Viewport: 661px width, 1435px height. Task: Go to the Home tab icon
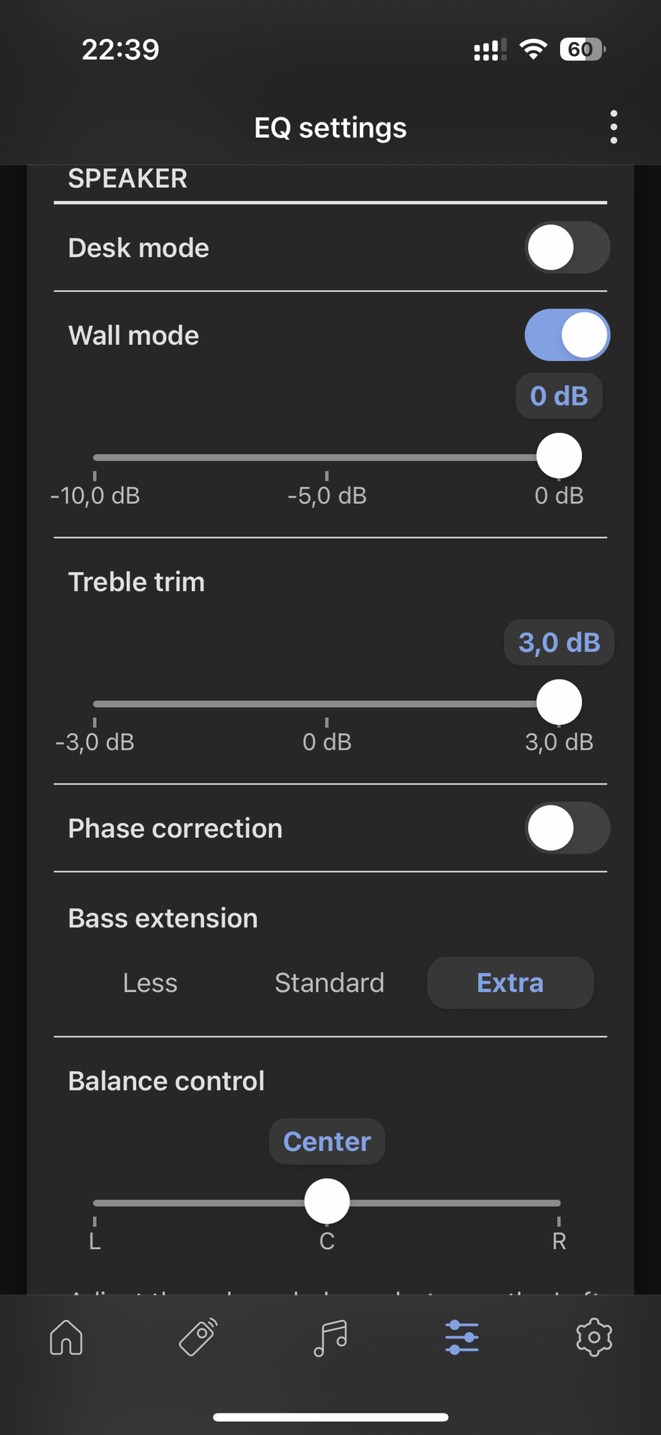point(66,1337)
